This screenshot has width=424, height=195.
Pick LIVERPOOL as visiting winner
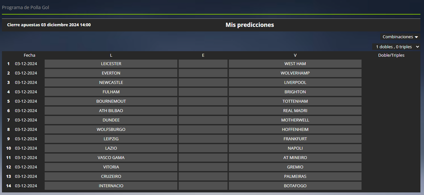(295, 83)
